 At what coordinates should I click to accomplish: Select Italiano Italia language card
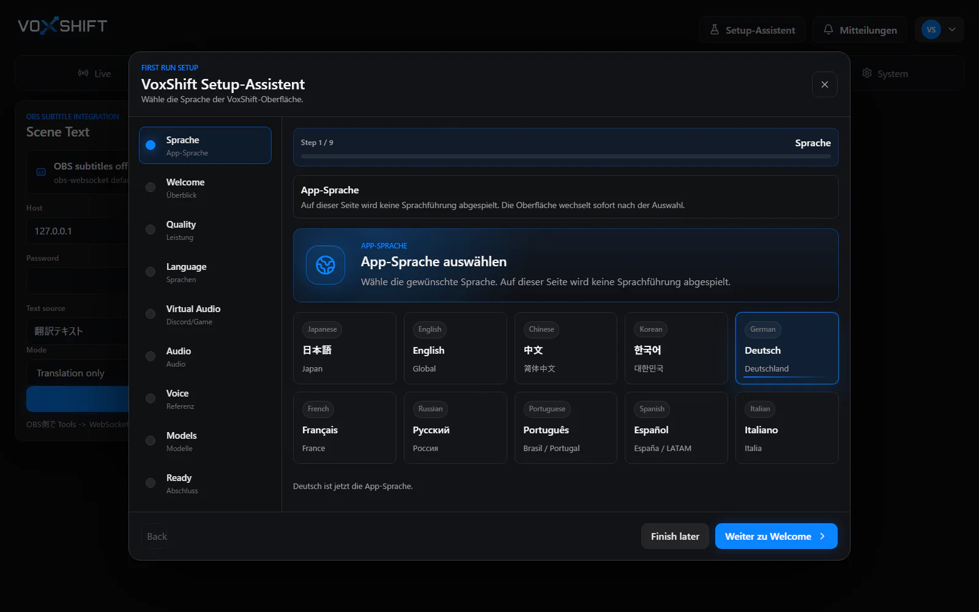pyautogui.click(x=787, y=428)
